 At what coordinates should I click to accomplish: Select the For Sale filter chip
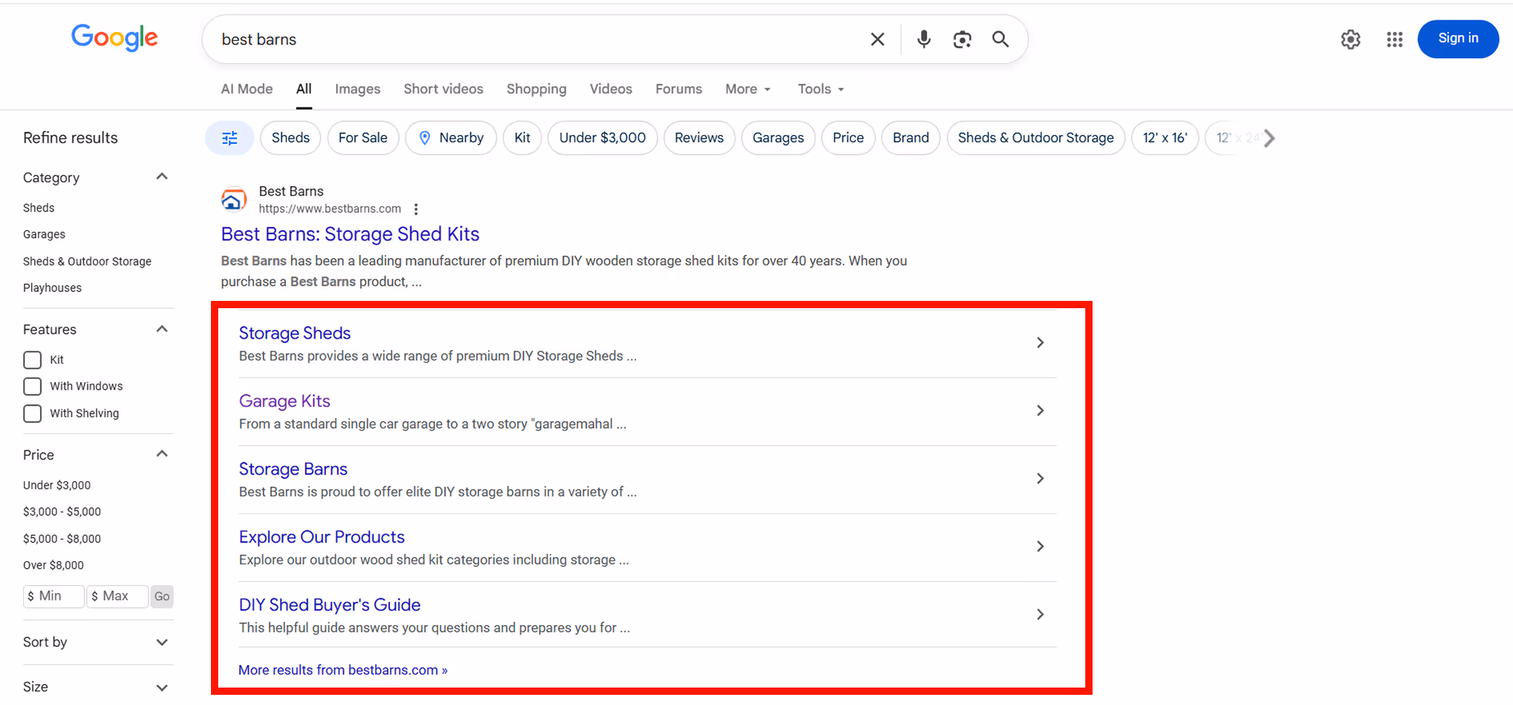click(x=363, y=138)
